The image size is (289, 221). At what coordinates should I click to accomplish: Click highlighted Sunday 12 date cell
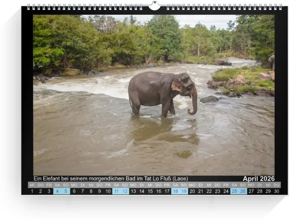tap(125, 191)
